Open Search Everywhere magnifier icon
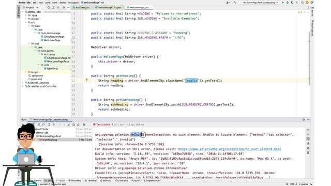The width and height of the screenshot is (331, 186). pos(303,3)
